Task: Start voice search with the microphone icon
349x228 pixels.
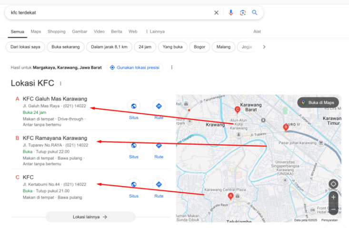Action: point(231,13)
